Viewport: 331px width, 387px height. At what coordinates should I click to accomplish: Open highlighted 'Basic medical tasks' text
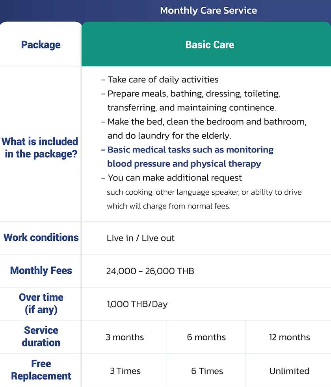(x=190, y=150)
